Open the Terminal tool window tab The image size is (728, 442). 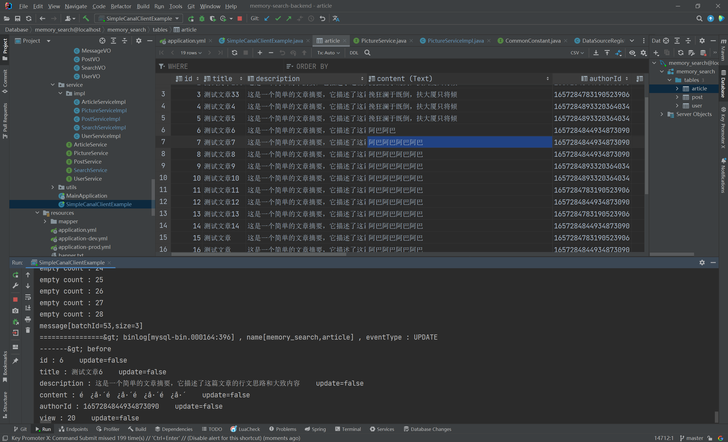coord(348,429)
